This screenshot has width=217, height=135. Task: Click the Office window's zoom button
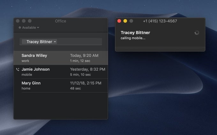(x=30, y=21)
